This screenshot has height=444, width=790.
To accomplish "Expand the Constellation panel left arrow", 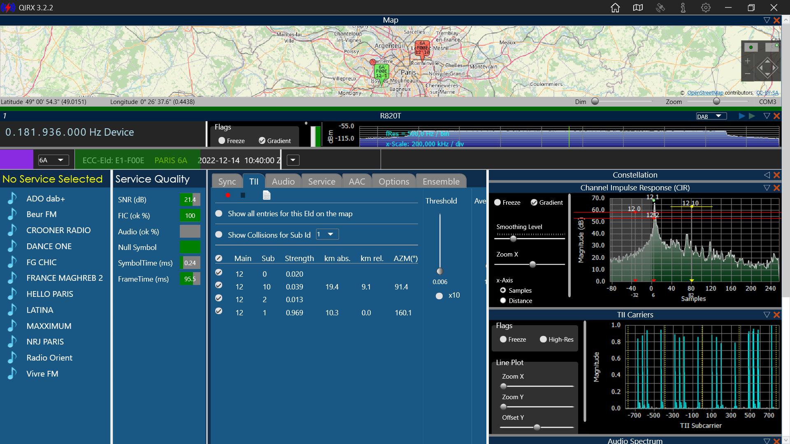I will 767,175.
